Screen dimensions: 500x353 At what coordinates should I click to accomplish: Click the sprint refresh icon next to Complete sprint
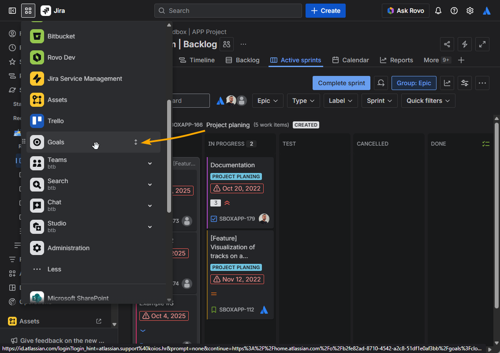pos(381,83)
